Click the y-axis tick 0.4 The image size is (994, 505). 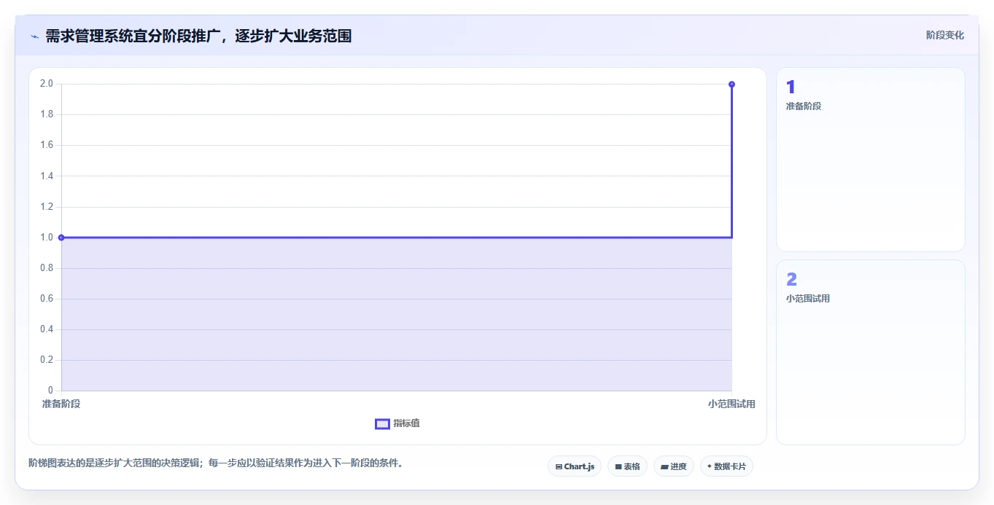(47, 329)
